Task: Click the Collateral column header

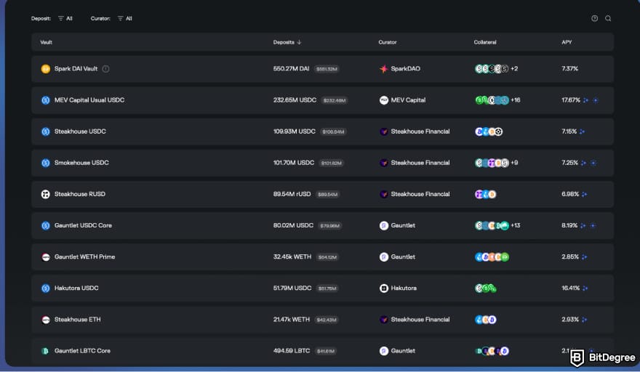Action: [485, 42]
